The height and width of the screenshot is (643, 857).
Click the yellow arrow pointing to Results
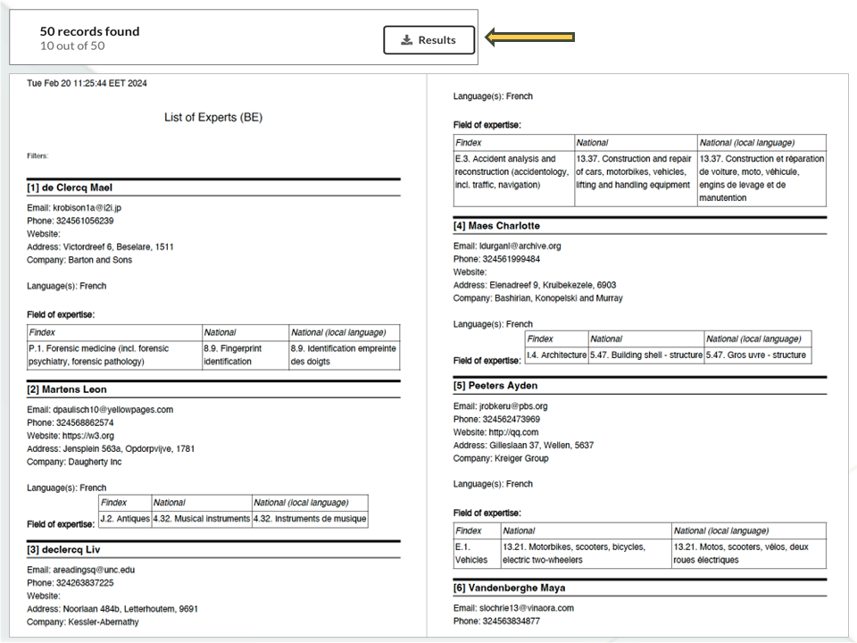click(x=529, y=37)
